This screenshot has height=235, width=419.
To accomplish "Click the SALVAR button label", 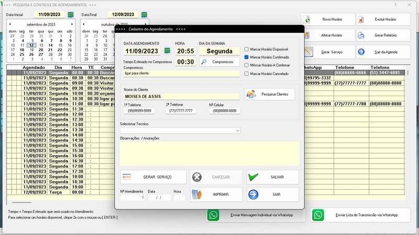I will pyautogui.click(x=277, y=177).
